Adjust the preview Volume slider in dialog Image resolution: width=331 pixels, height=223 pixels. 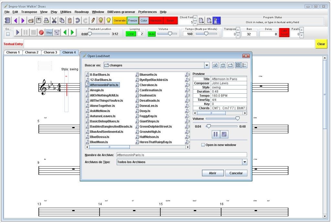coord(222,119)
